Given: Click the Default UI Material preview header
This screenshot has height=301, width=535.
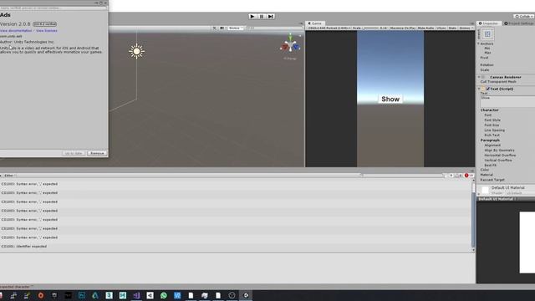Looking at the screenshot, I should click(506, 199).
